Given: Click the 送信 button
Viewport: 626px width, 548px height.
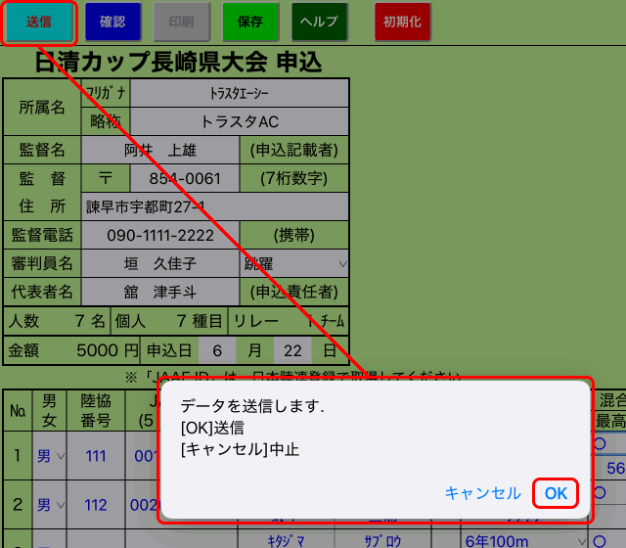Looking at the screenshot, I should 39,22.
